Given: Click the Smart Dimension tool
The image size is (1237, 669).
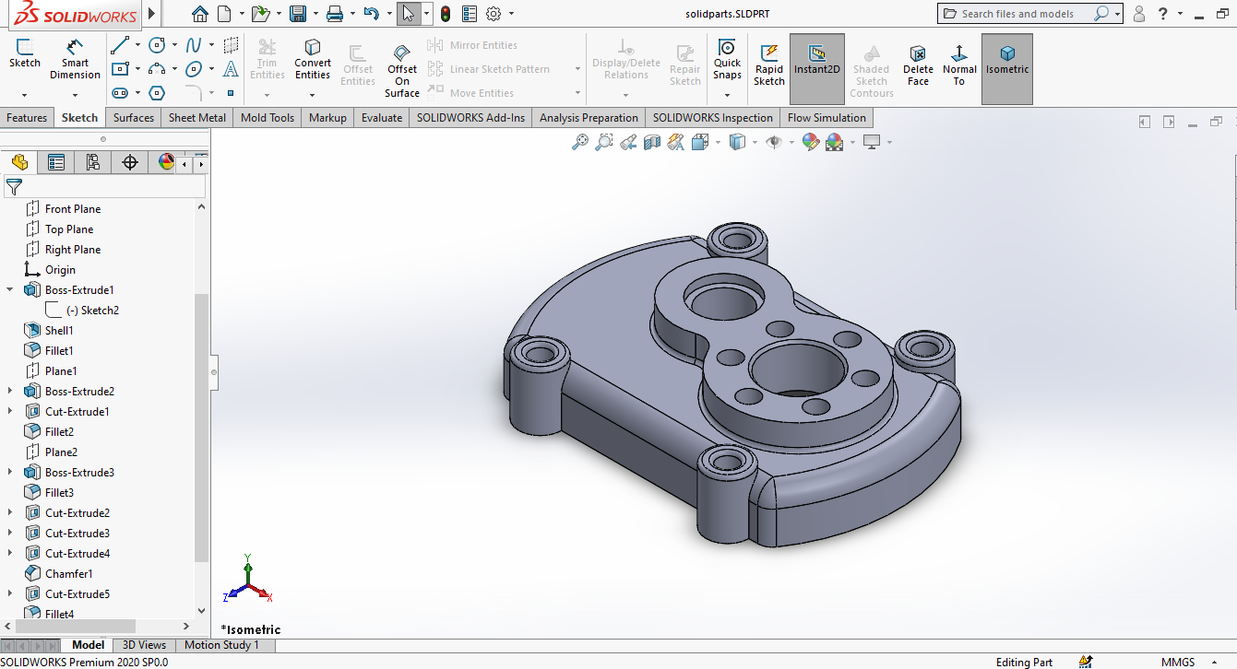Looking at the screenshot, I should pos(75,59).
